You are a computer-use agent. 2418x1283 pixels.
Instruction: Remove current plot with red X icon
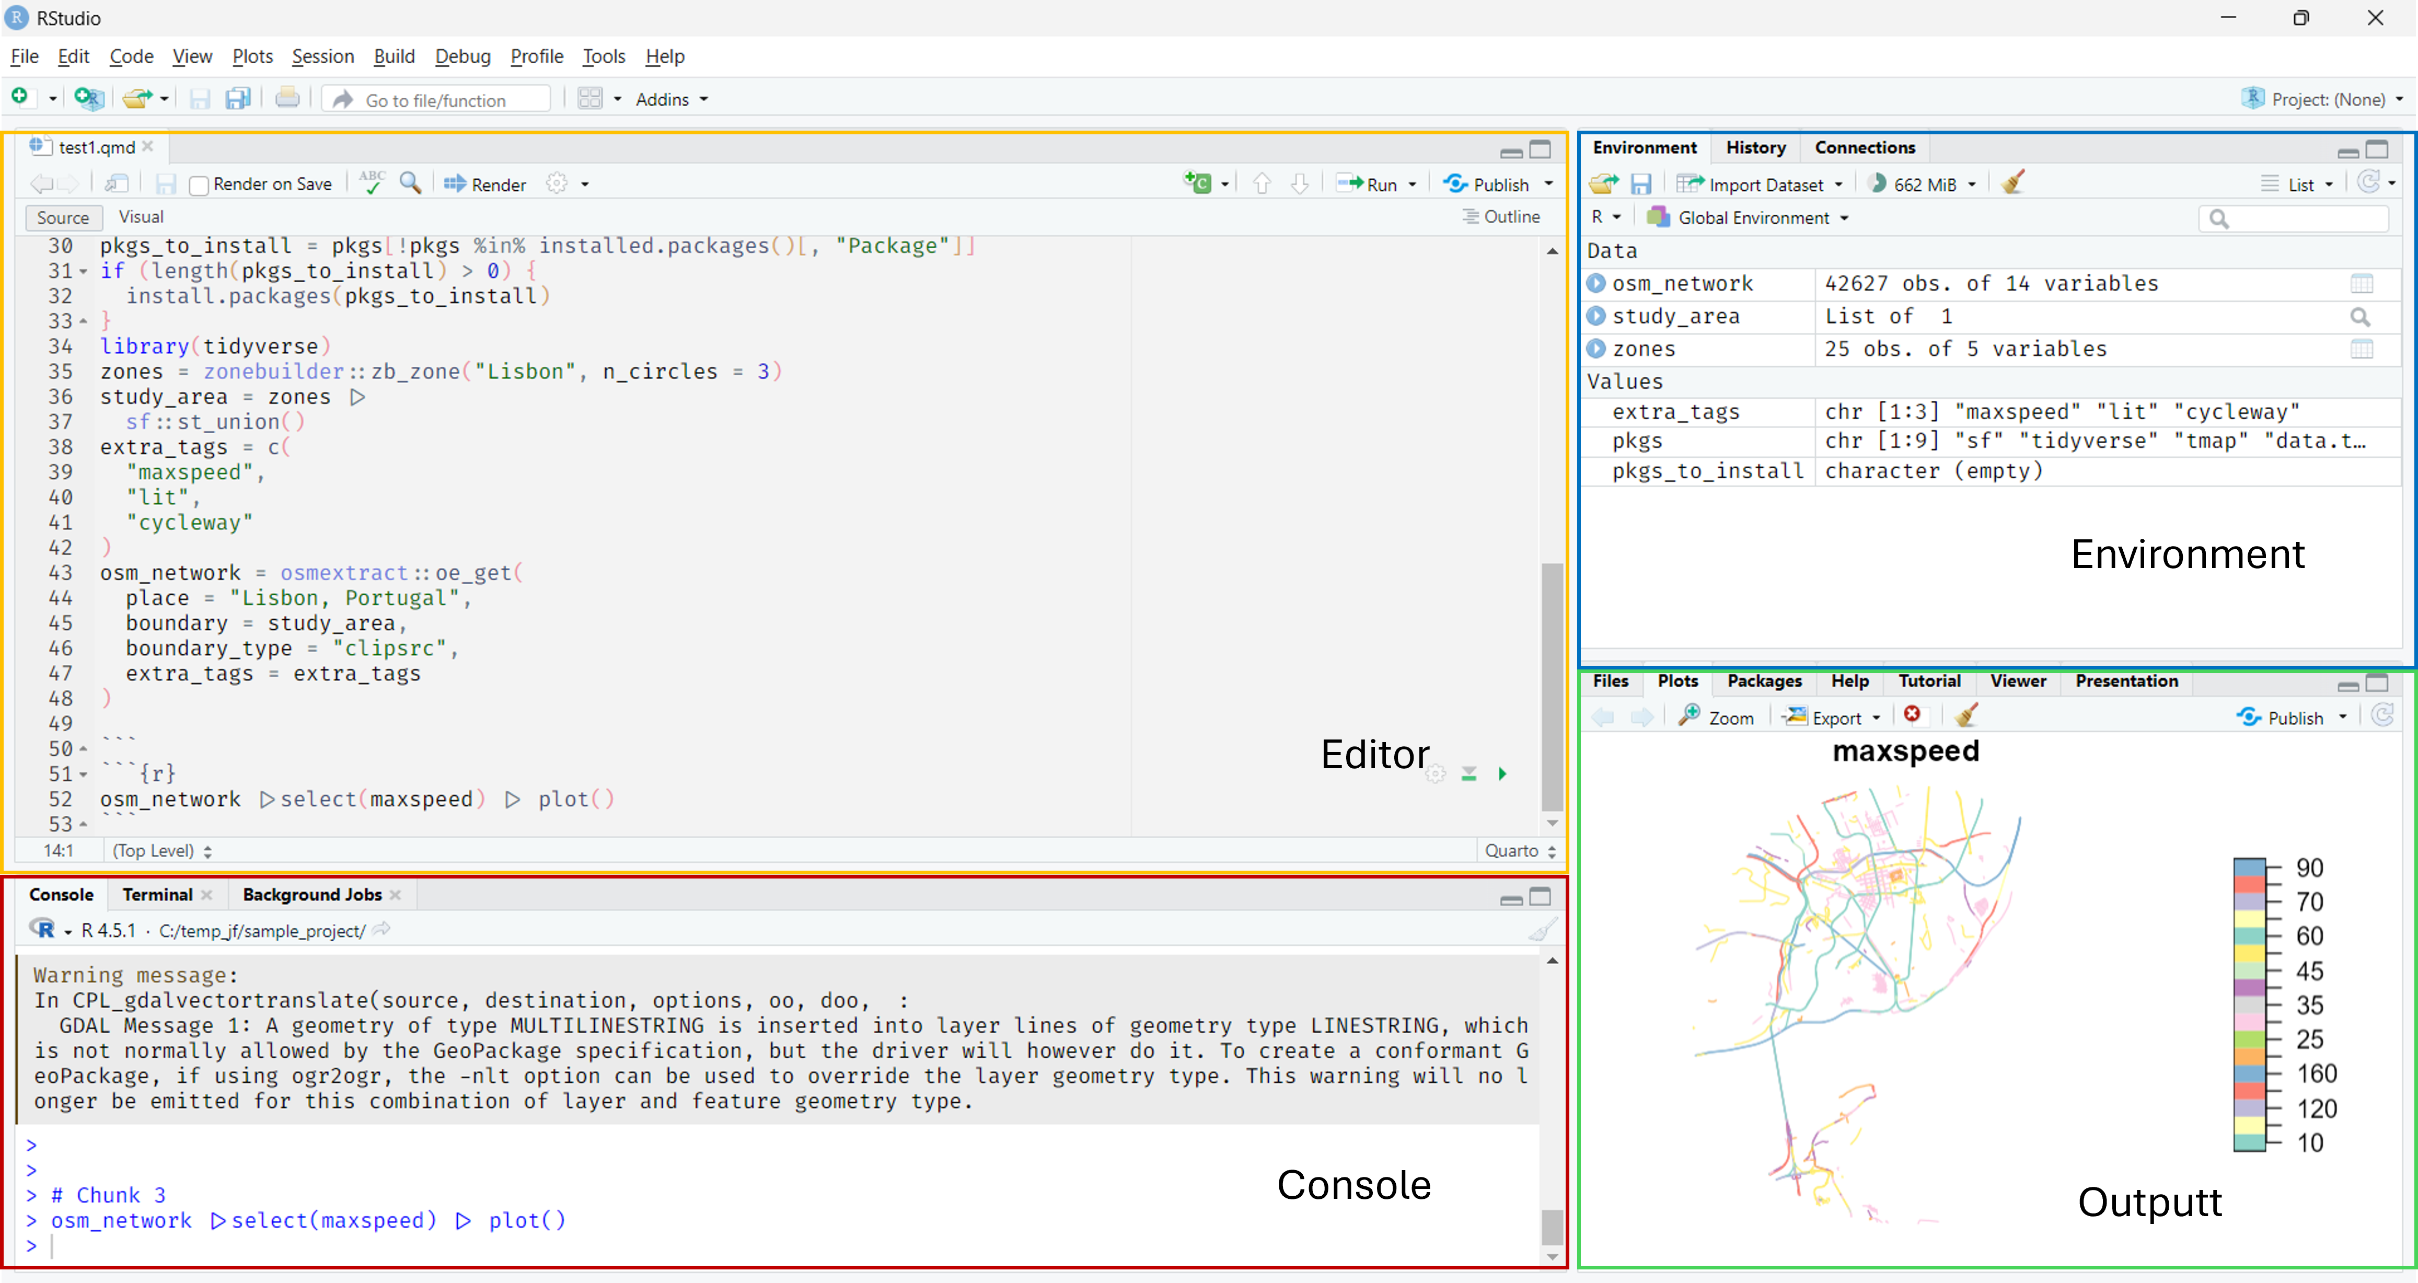coord(1912,715)
